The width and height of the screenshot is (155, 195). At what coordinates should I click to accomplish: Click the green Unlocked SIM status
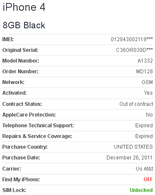coord(141,190)
